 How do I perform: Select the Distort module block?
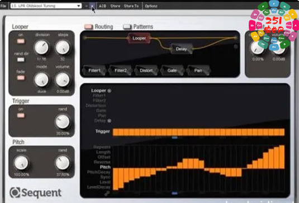coord(146,70)
